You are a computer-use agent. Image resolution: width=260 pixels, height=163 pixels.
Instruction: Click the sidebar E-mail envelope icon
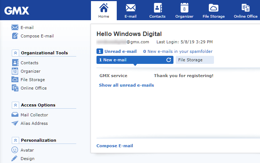[x=15, y=28]
